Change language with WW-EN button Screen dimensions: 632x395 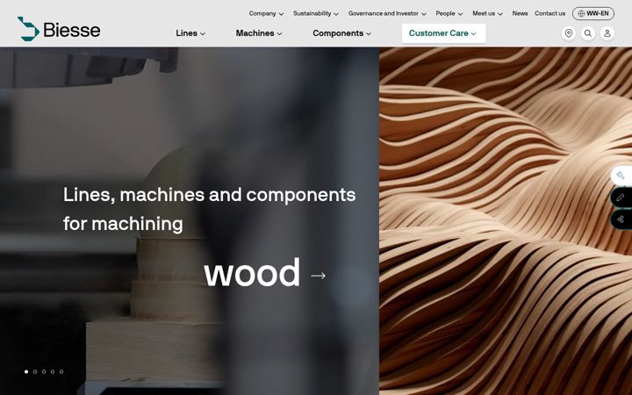(x=592, y=13)
